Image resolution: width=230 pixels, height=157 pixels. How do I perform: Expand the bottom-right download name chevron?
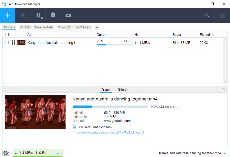point(225,153)
